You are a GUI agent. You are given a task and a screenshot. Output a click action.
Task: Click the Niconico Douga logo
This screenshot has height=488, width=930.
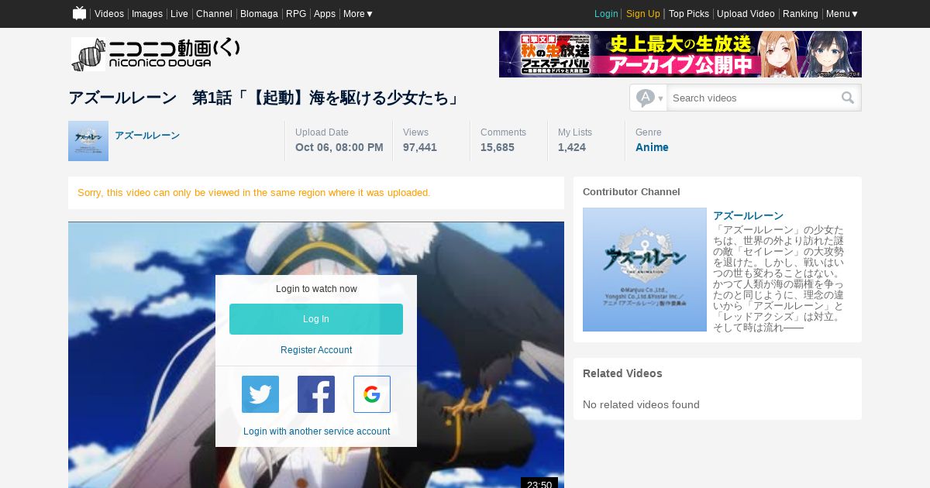click(x=156, y=53)
